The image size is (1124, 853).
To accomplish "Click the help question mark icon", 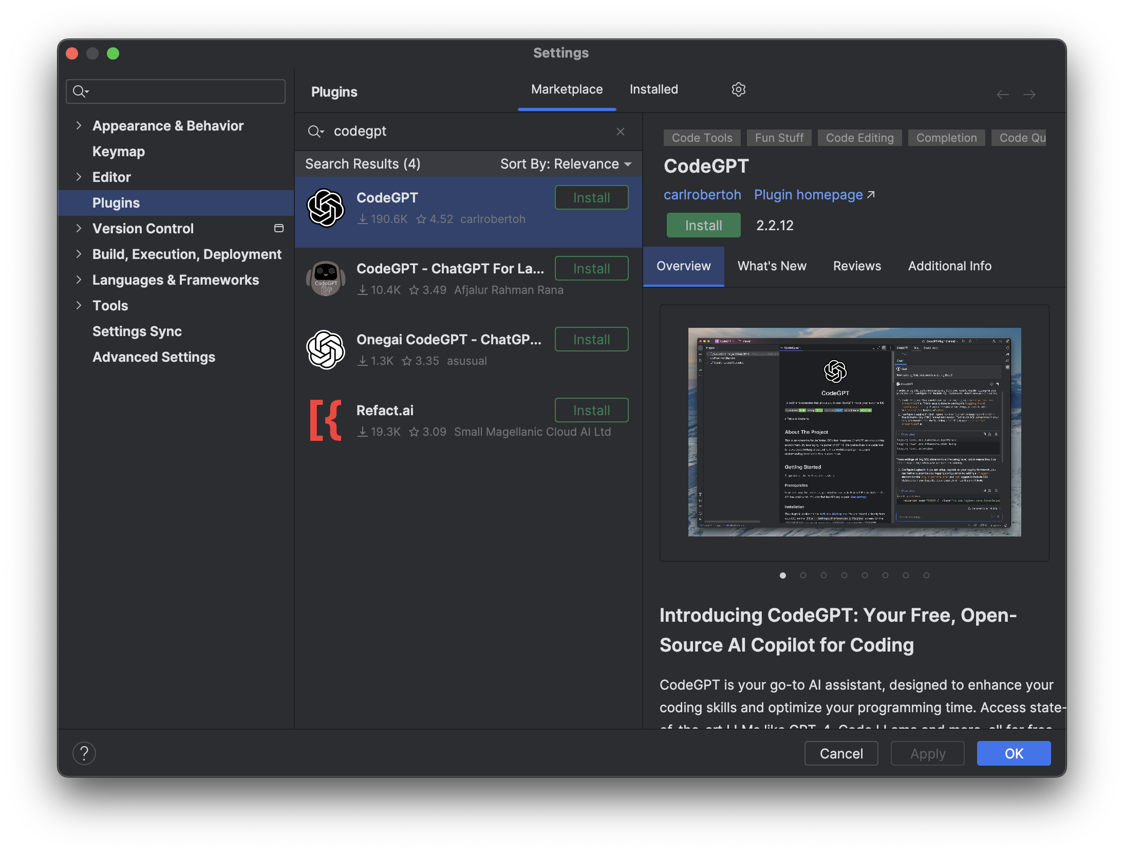I will [x=84, y=753].
